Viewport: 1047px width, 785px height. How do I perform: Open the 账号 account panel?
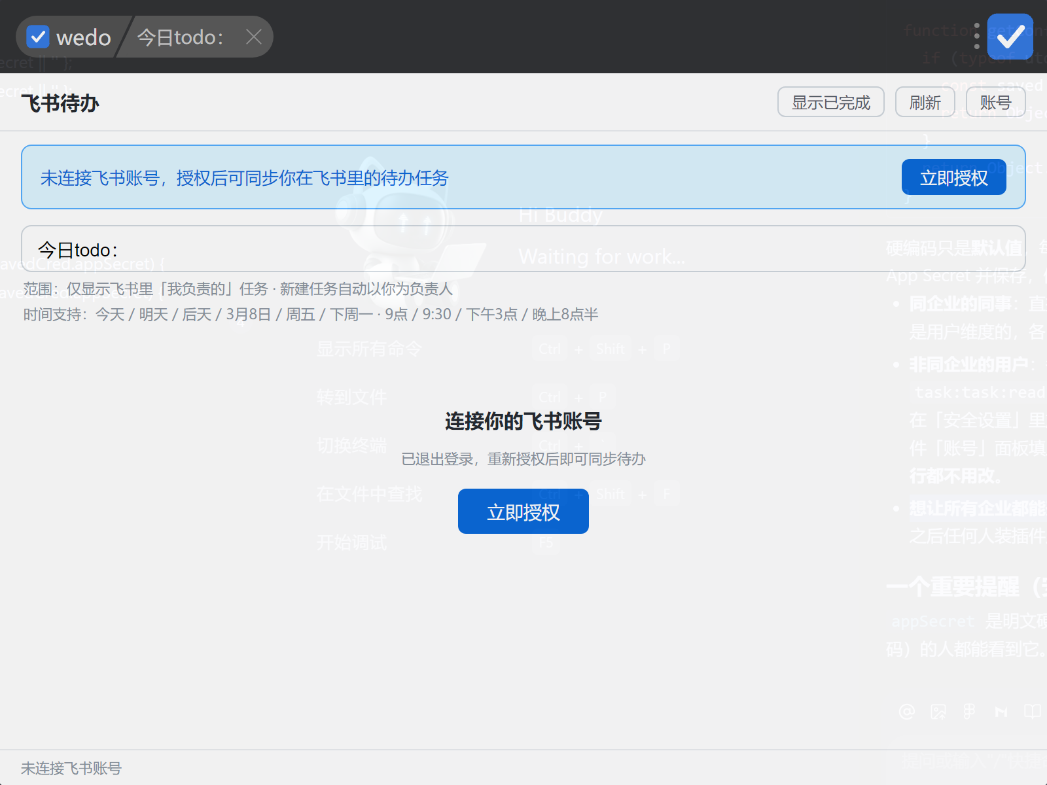(996, 102)
